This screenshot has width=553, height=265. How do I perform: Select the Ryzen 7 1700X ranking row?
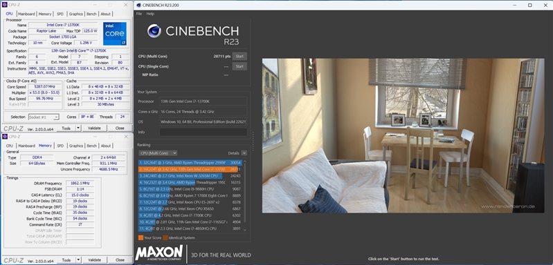190,196
